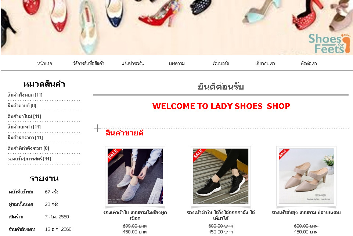353x236 pixels.
Task: Select category รองเท้าสุภาพสตรี [11]
Action: 29,159
